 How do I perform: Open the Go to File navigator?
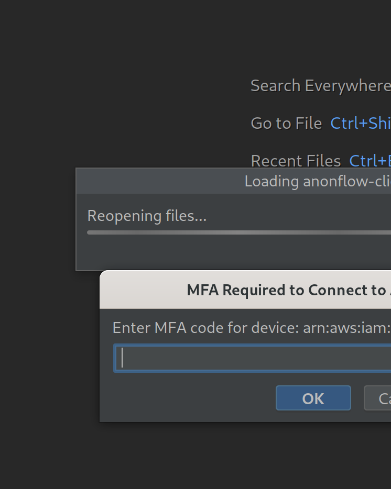(x=286, y=123)
